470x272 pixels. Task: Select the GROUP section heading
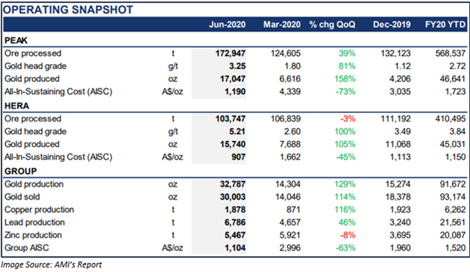pyautogui.click(x=20, y=171)
